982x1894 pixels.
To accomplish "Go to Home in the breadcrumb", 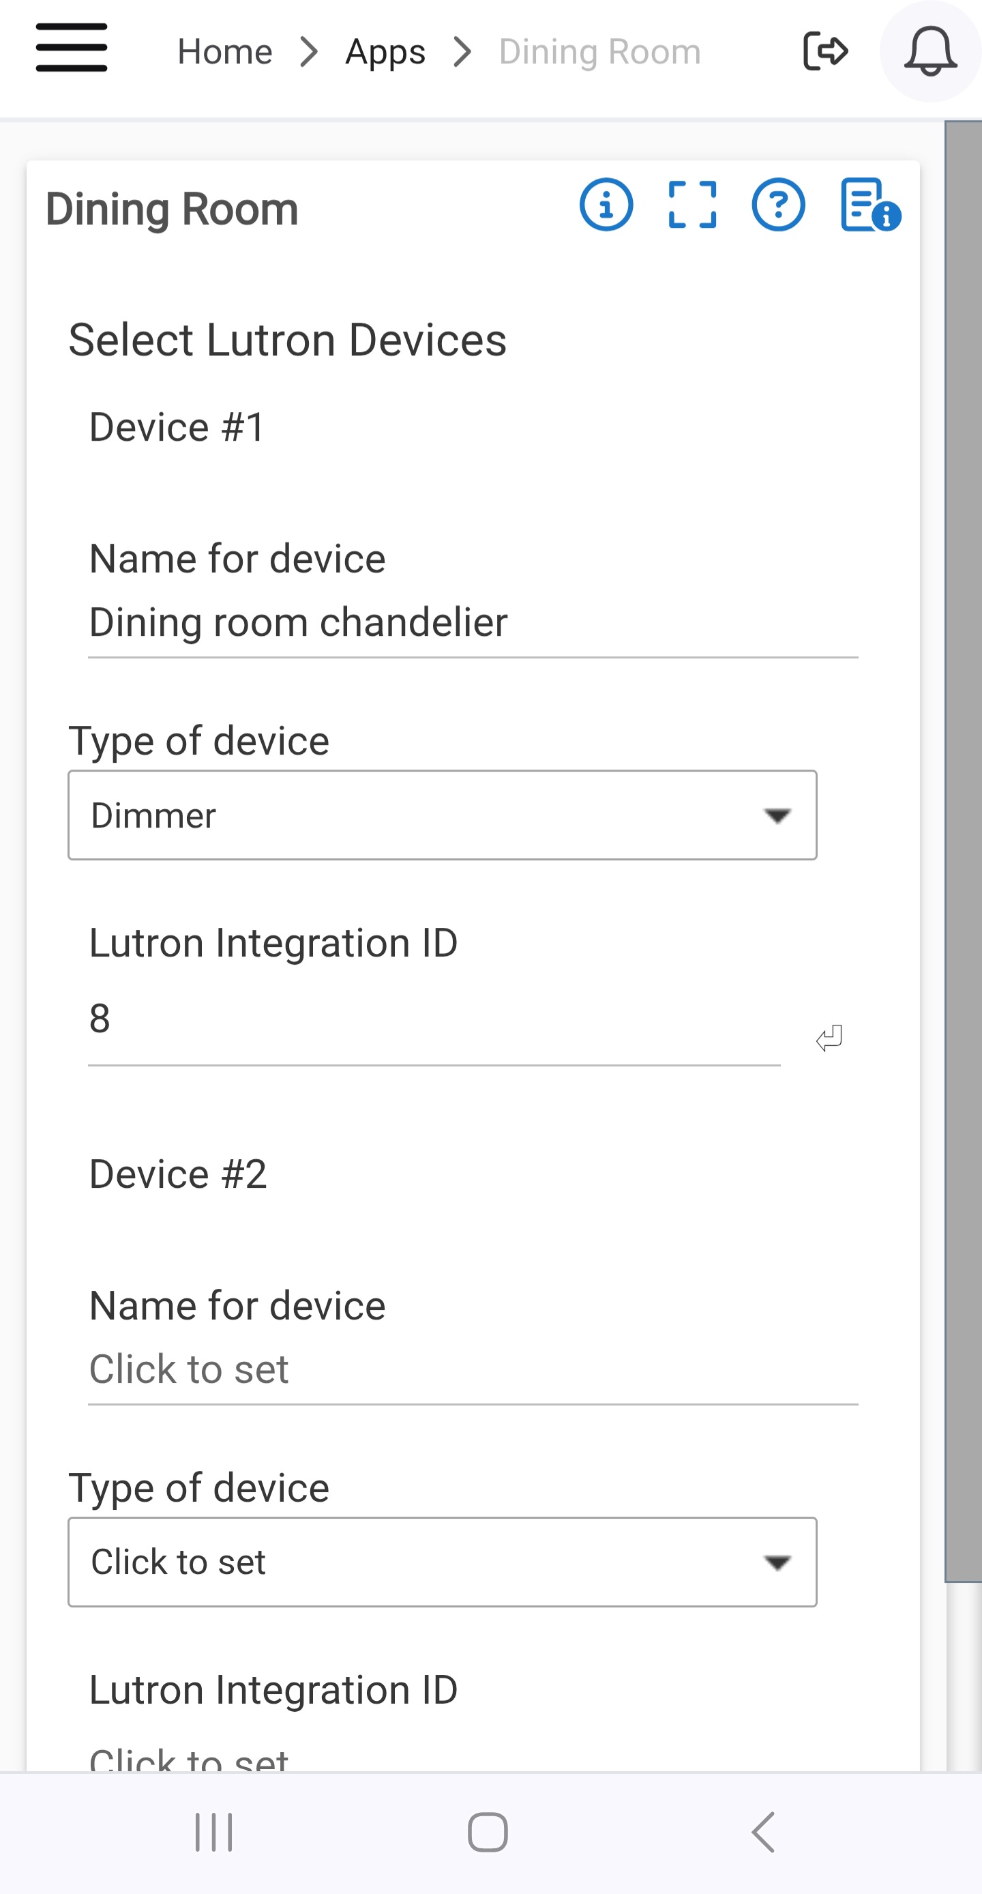I will 225,51.
